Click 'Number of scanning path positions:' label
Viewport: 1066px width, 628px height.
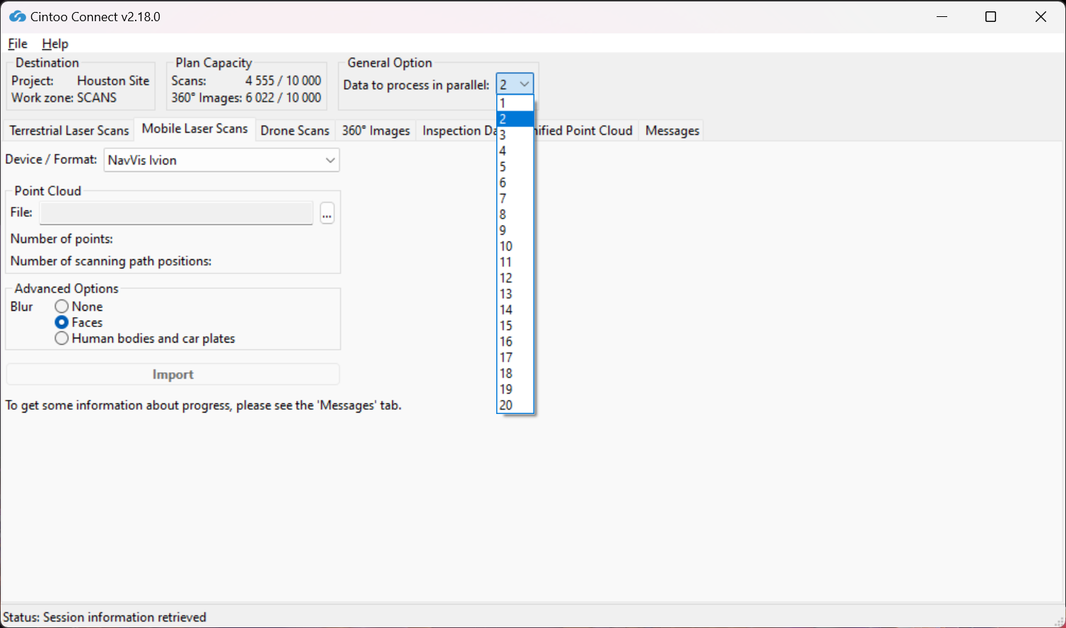click(x=111, y=261)
